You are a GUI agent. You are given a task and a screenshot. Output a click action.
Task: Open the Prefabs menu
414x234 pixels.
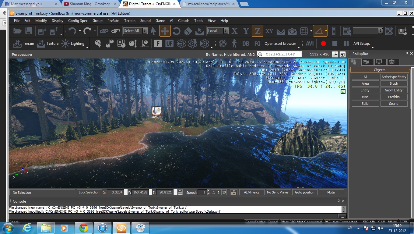tap(113, 21)
